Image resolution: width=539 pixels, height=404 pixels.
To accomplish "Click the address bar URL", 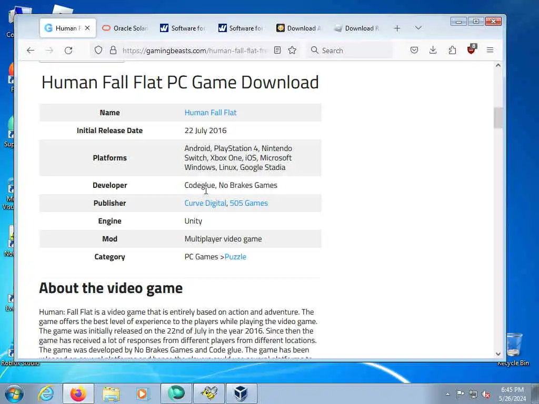I will point(195,50).
